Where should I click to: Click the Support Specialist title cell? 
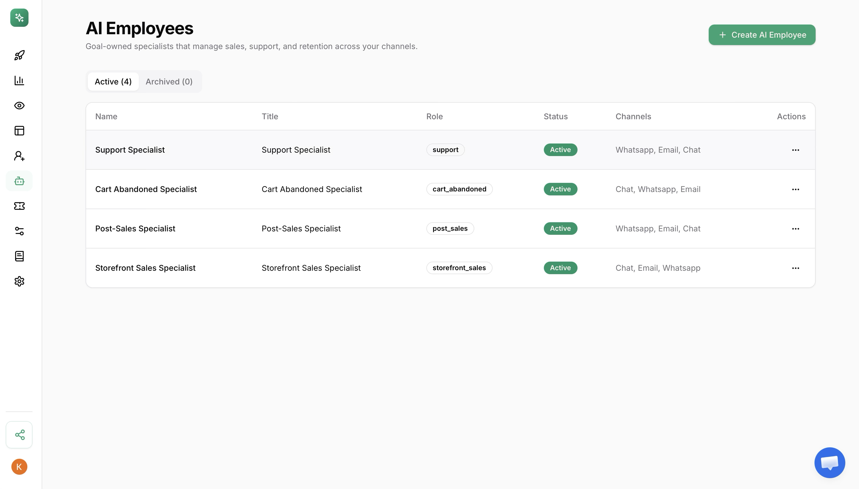tap(296, 150)
